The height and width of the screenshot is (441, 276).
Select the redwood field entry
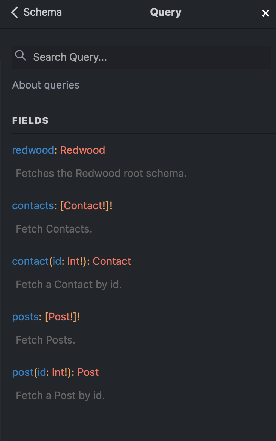pyautogui.click(x=33, y=150)
